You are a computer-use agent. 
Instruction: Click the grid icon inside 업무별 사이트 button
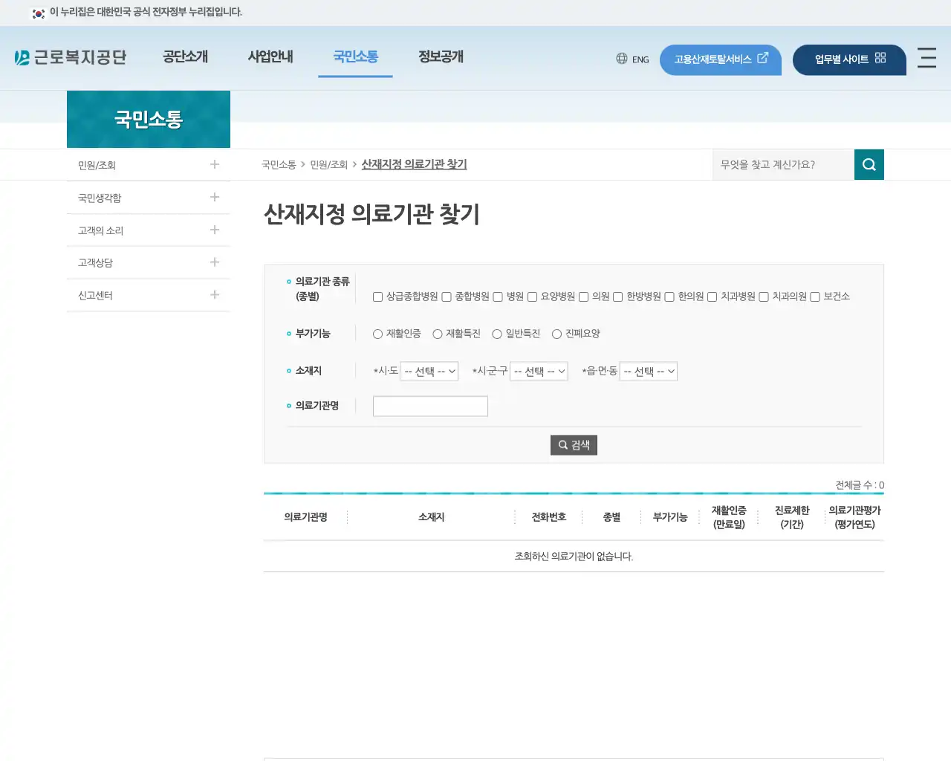pyautogui.click(x=879, y=56)
